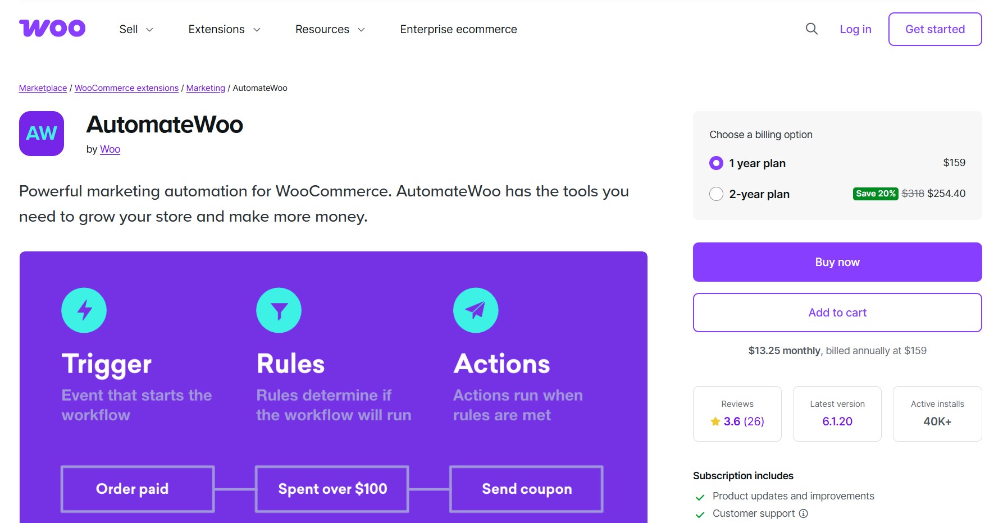Click the Buy now button

click(837, 261)
